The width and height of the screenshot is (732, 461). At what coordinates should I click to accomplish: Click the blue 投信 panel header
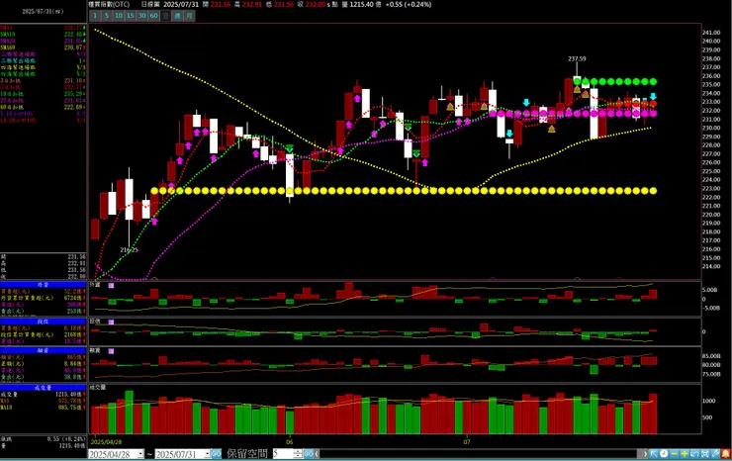click(x=43, y=322)
